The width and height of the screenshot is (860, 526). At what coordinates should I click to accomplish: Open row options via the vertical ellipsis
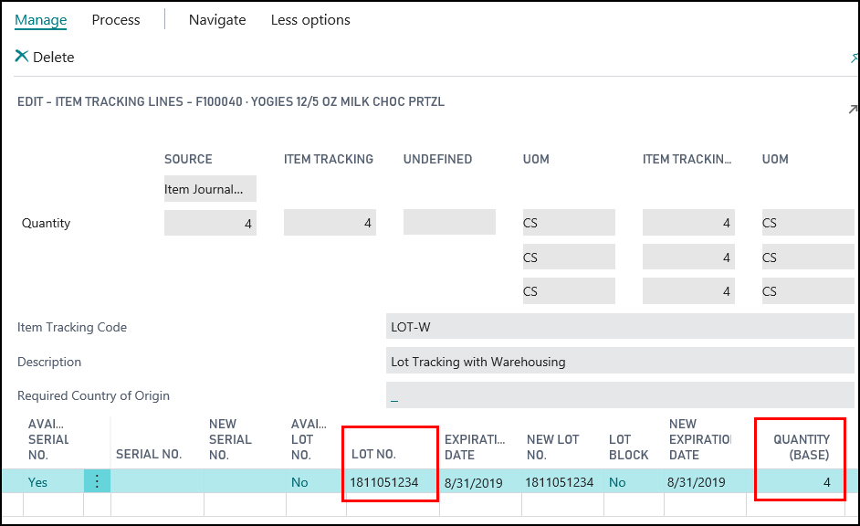pyautogui.click(x=97, y=481)
